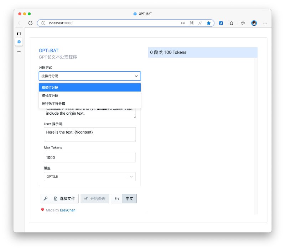Click the Max Tokens input field
Screen dimensions: 285x250
89,157
